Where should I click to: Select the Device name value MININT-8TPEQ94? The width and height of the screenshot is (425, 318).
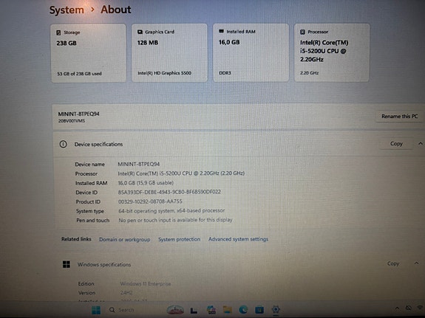click(x=138, y=164)
